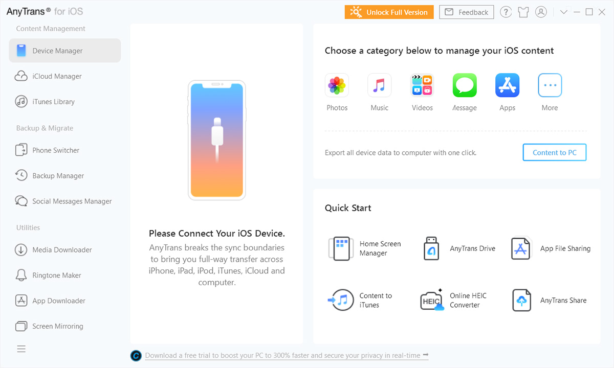Screen dimensions: 614x368
Task: Open the Music category icon
Action: [x=379, y=85]
